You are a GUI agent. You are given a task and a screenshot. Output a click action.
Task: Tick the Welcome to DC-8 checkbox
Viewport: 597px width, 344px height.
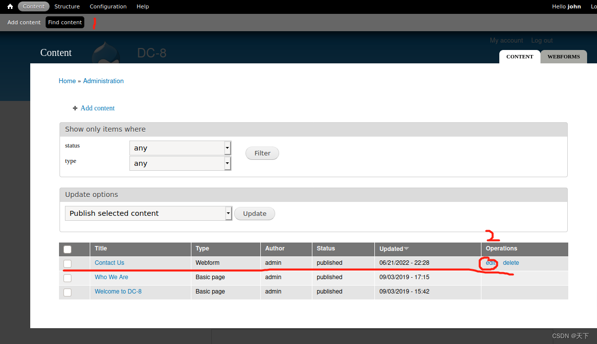(x=67, y=292)
